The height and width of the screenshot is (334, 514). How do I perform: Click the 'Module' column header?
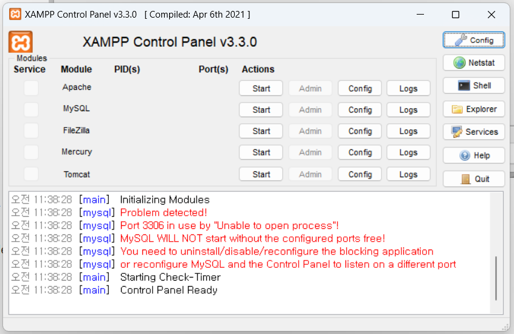[x=77, y=69]
